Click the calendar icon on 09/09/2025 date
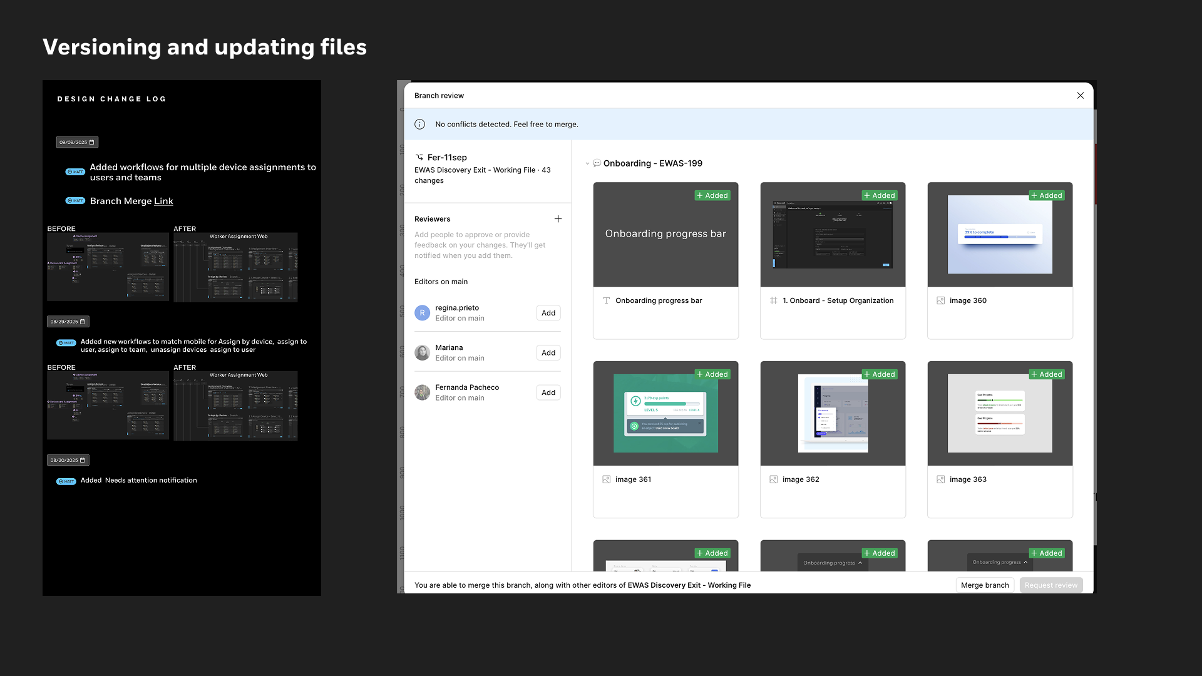The image size is (1202, 676). point(92,143)
